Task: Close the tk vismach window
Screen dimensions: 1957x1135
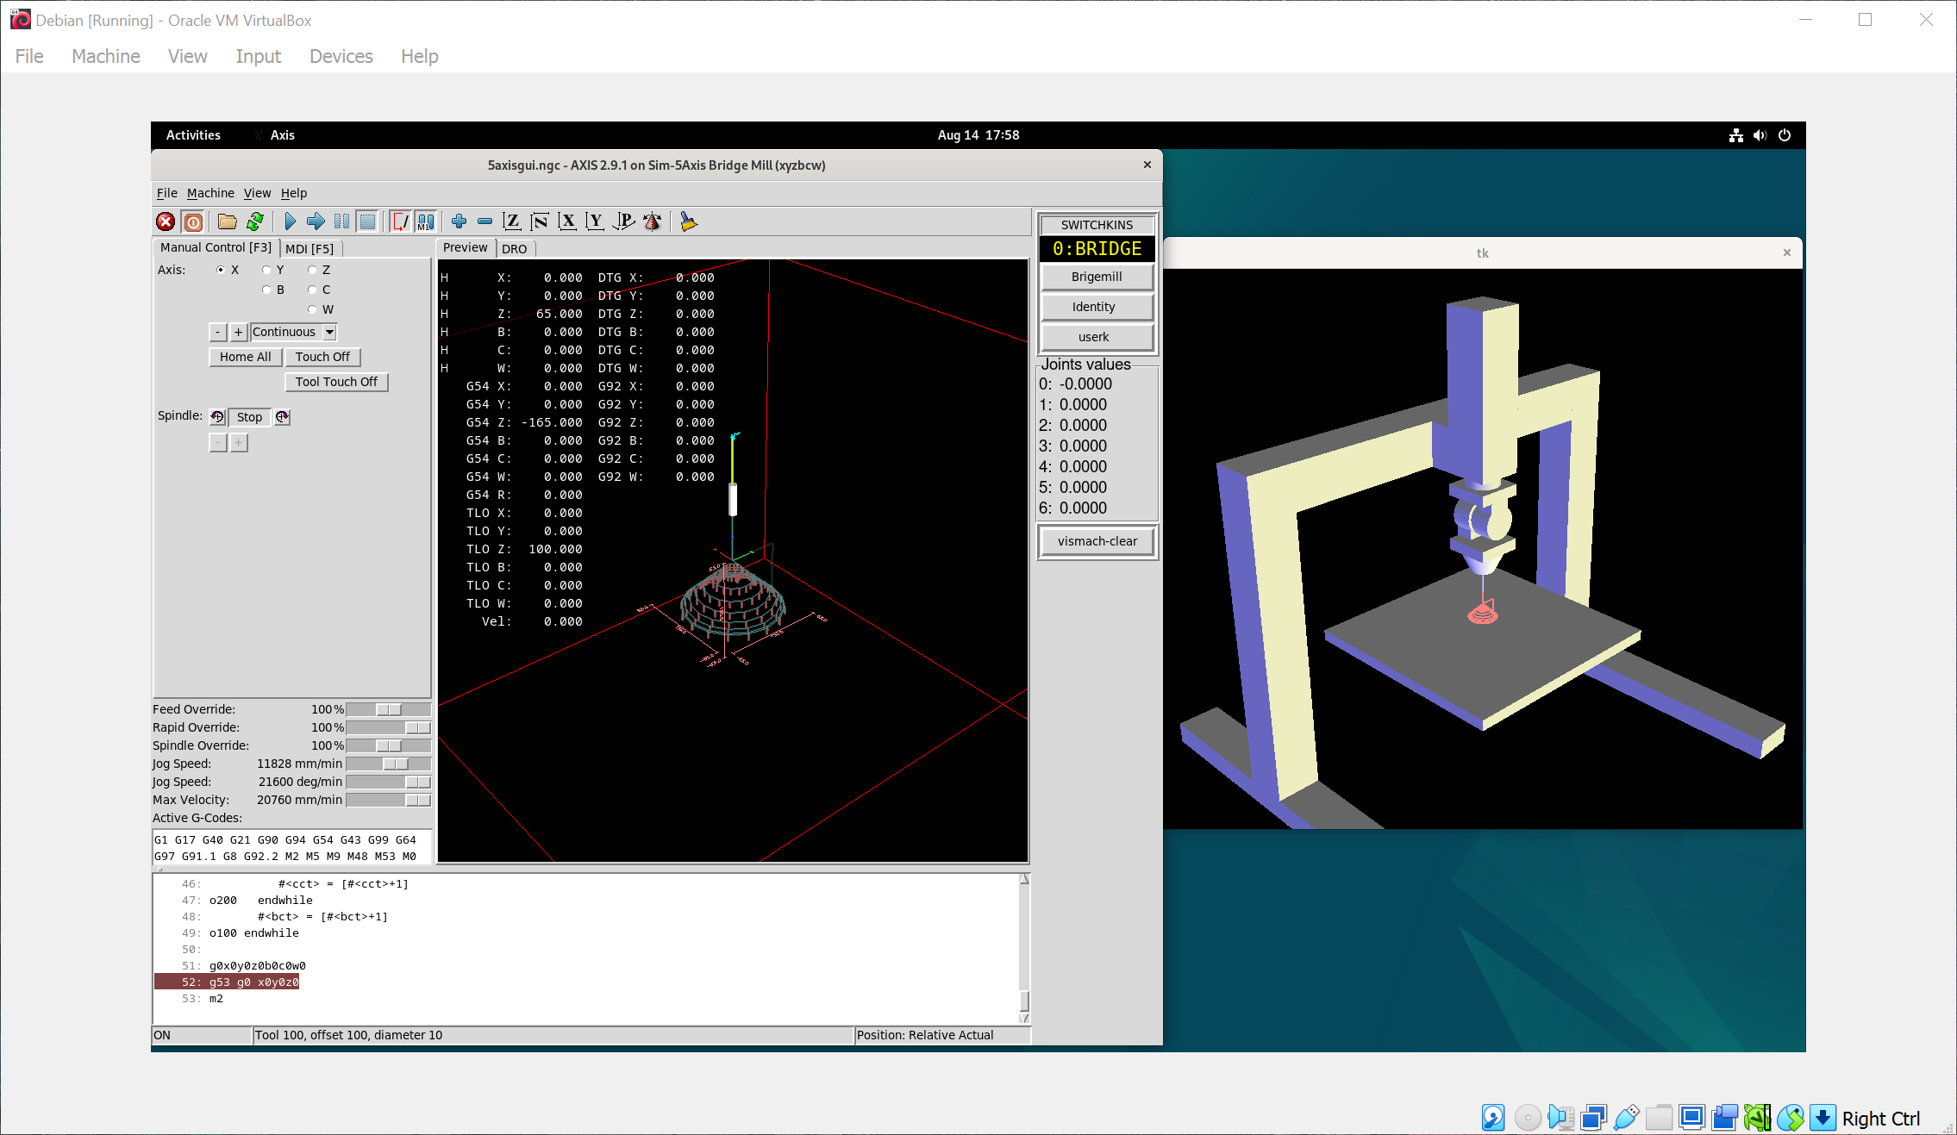Action: [x=1787, y=253]
